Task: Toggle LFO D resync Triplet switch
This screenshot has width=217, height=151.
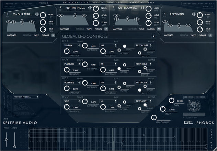Action: click(x=145, y=105)
